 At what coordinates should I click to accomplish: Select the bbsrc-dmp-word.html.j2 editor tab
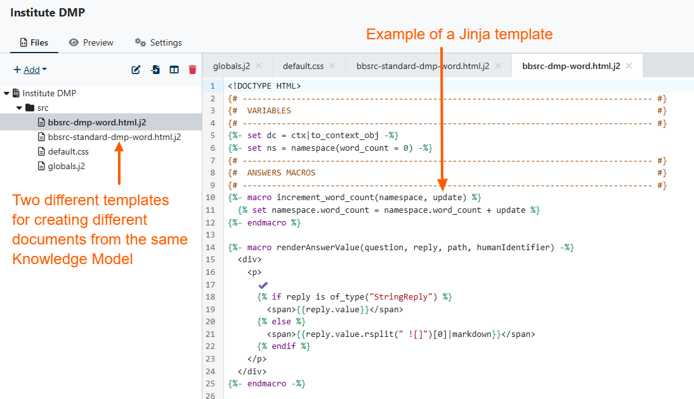571,66
